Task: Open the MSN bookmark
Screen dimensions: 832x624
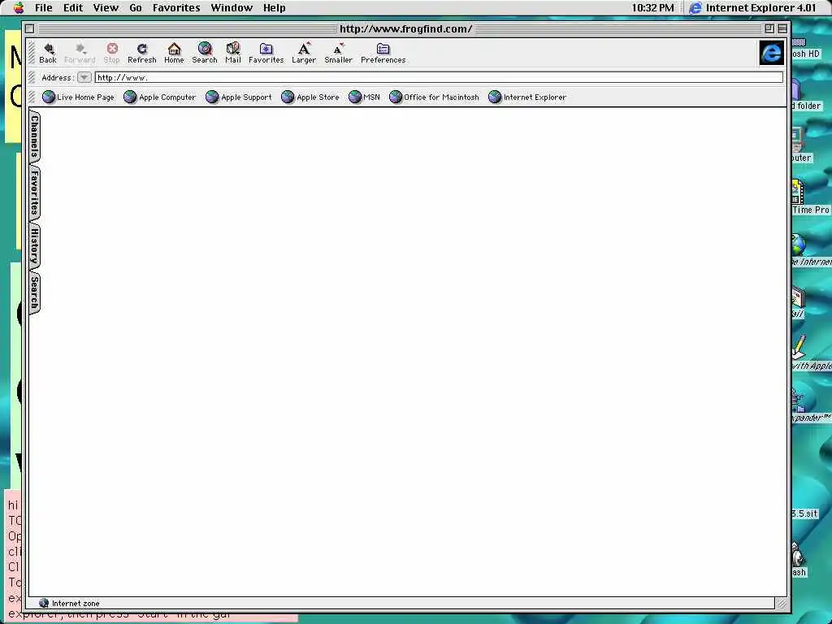Action: tap(365, 97)
